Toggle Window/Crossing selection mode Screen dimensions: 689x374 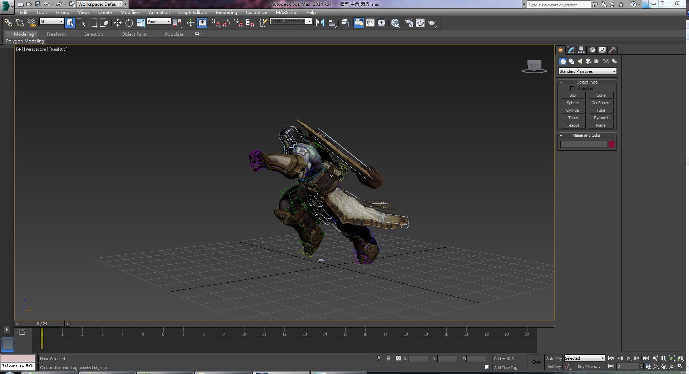pos(104,23)
